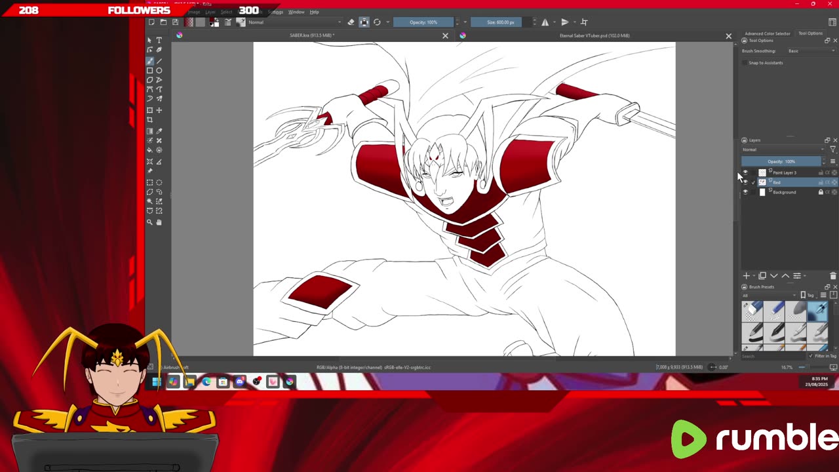Open layer filter funnel icon

coord(833,149)
